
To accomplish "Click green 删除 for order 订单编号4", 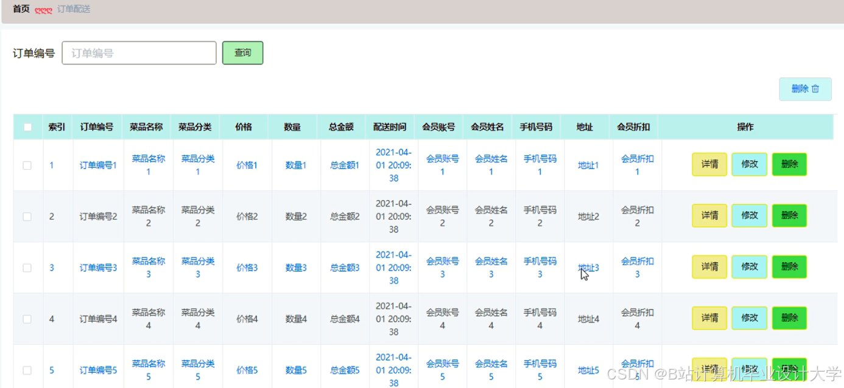I will click(789, 317).
